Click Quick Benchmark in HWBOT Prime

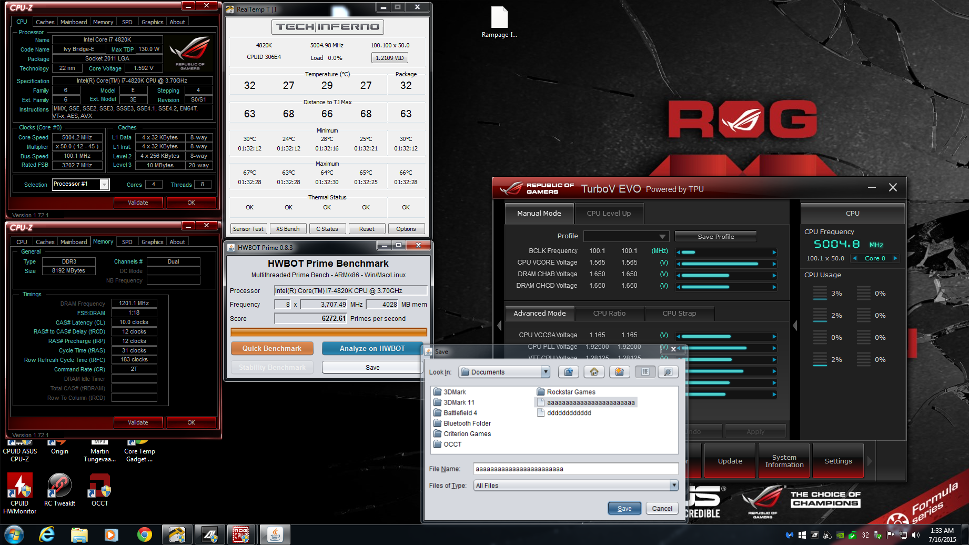[272, 348]
